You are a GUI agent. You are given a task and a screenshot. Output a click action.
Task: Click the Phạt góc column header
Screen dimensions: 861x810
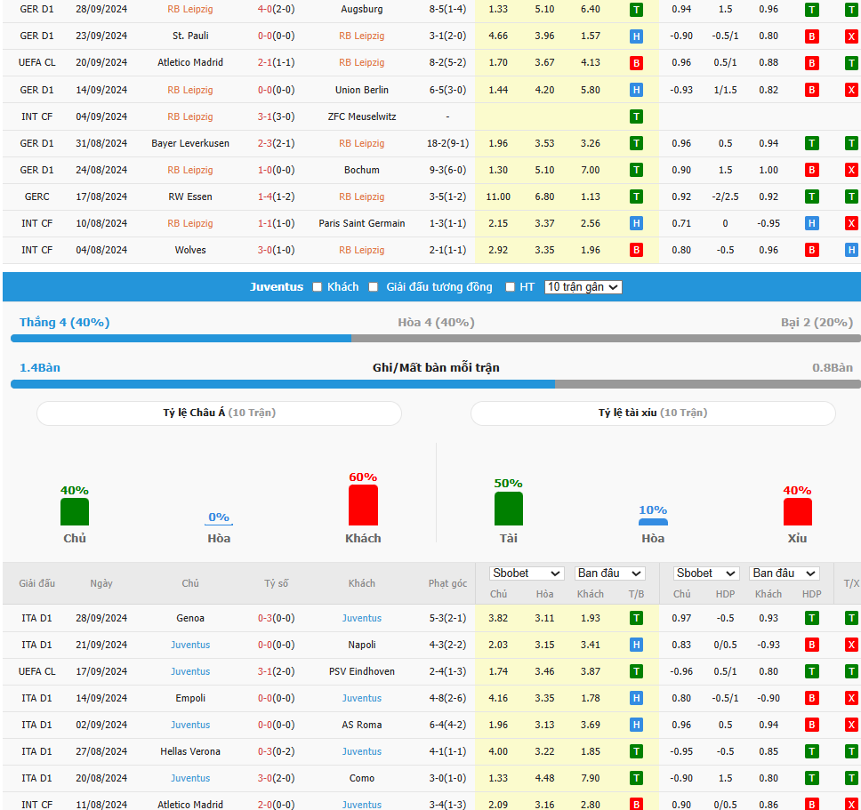pos(447,583)
